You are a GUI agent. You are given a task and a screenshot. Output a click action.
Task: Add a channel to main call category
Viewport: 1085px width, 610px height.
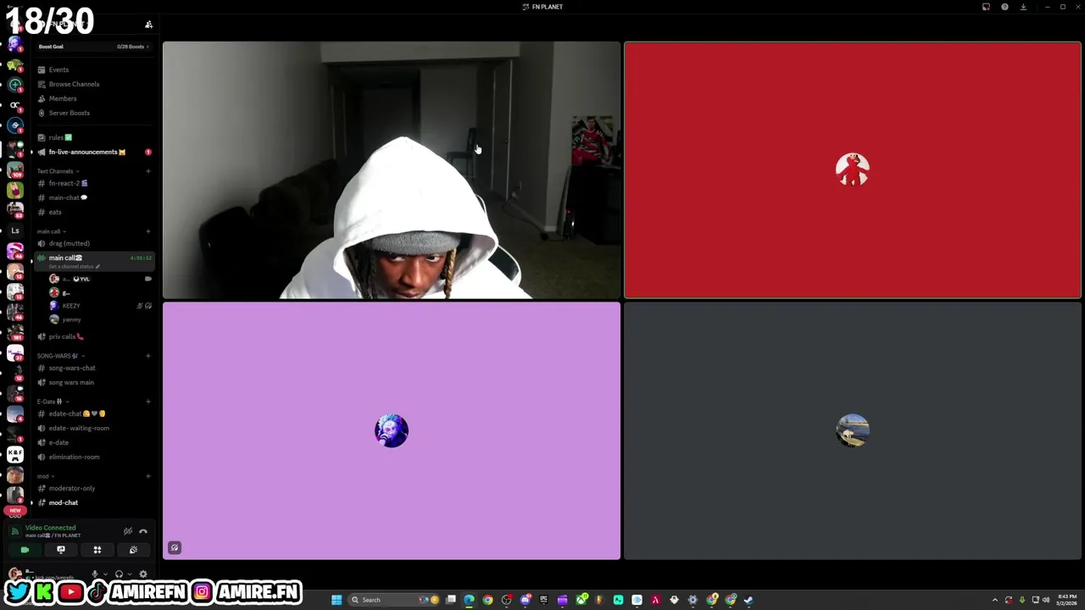[147, 231]
